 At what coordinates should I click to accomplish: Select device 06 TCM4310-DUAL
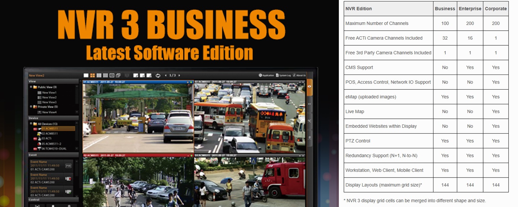54,149
